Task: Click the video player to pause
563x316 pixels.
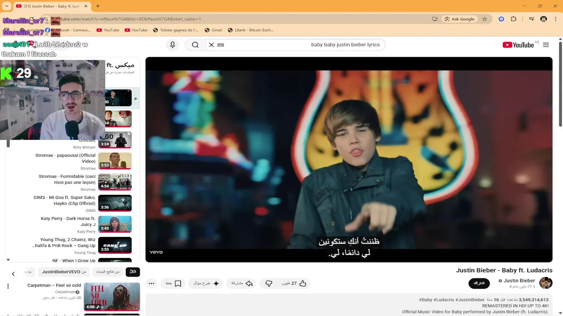Action: click(349, 160)
